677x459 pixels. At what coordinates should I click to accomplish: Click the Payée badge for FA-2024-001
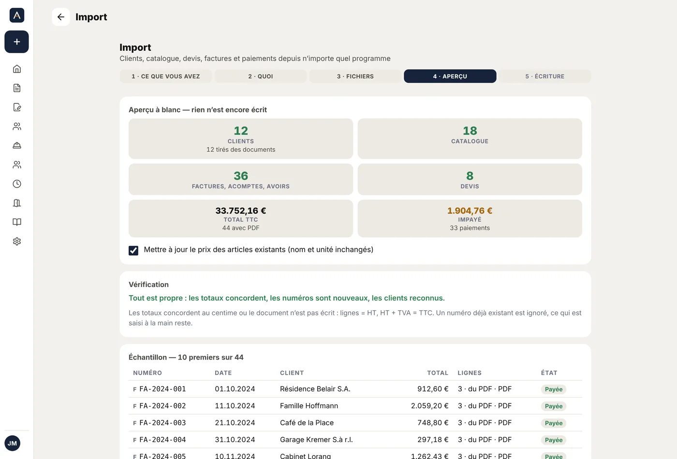pyautogui.click(x=554, y=389)
